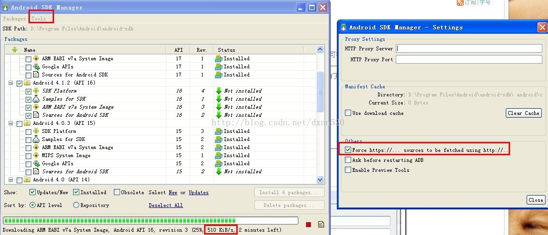Click the ARM EABI v7a API 16 image icon

pyautogui.click(x=36, y=107)
